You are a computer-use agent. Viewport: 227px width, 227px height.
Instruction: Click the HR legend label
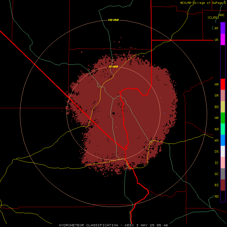pyautogui.click(x=216, y=118)
